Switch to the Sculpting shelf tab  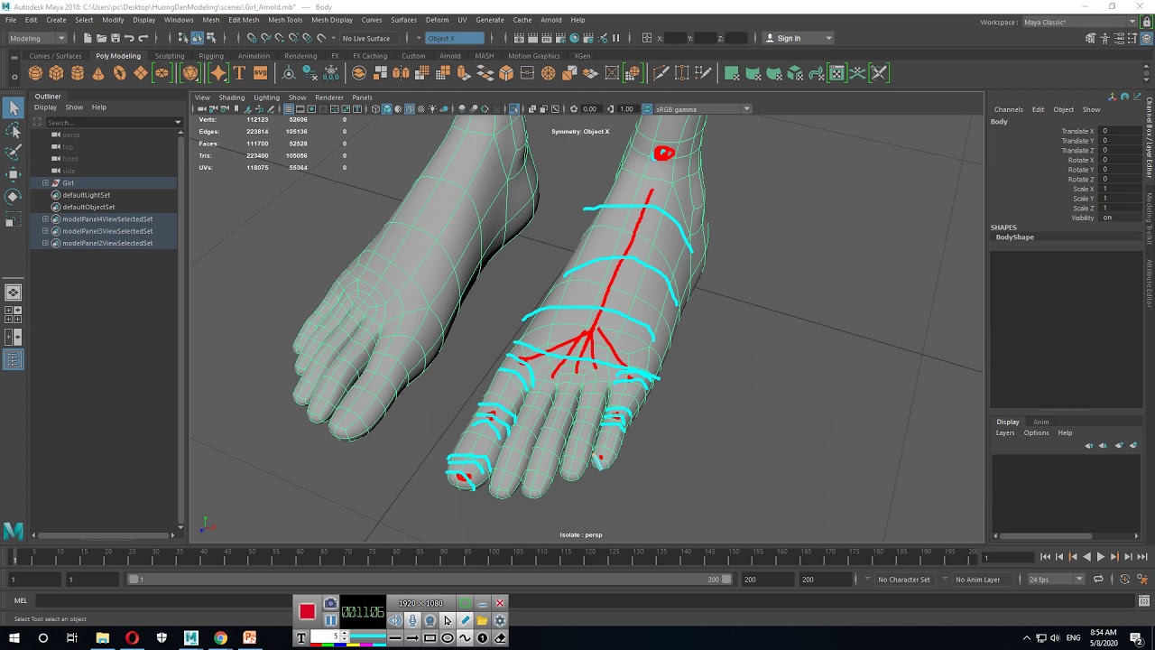169,56
